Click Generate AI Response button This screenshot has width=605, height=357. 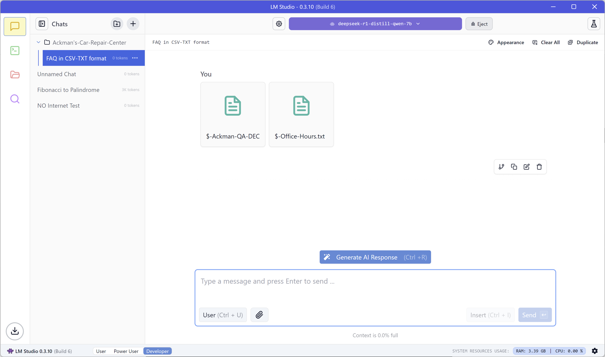[375, 257]
